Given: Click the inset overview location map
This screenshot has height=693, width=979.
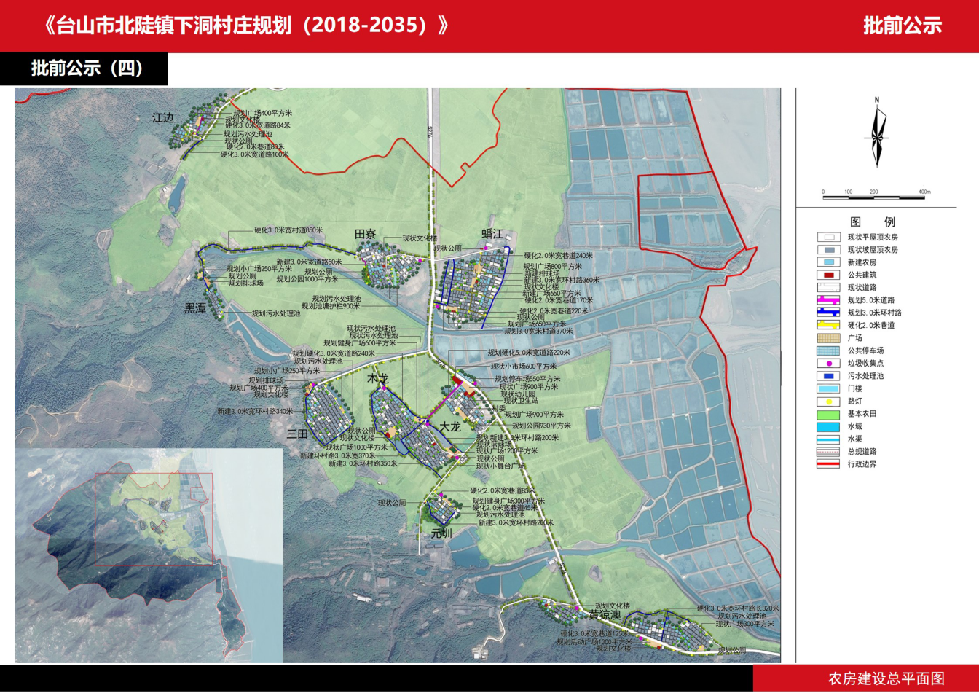Looking at the screenshot, I should pos(149,555).
